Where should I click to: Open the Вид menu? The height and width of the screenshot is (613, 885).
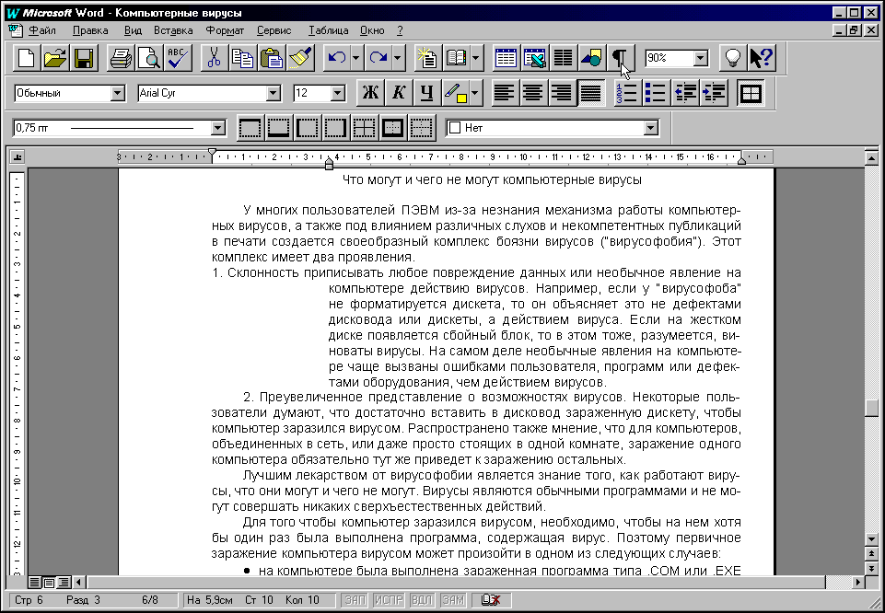(133, 30)
